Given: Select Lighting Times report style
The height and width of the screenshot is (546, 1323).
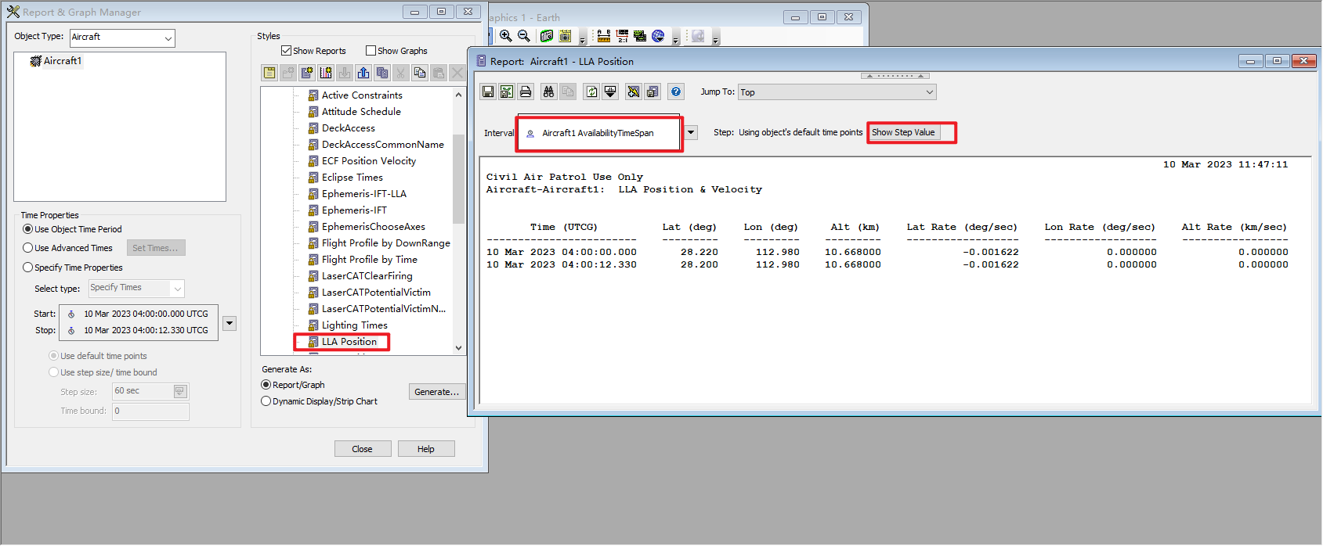Looking at the screenshot, I should 348,325.
